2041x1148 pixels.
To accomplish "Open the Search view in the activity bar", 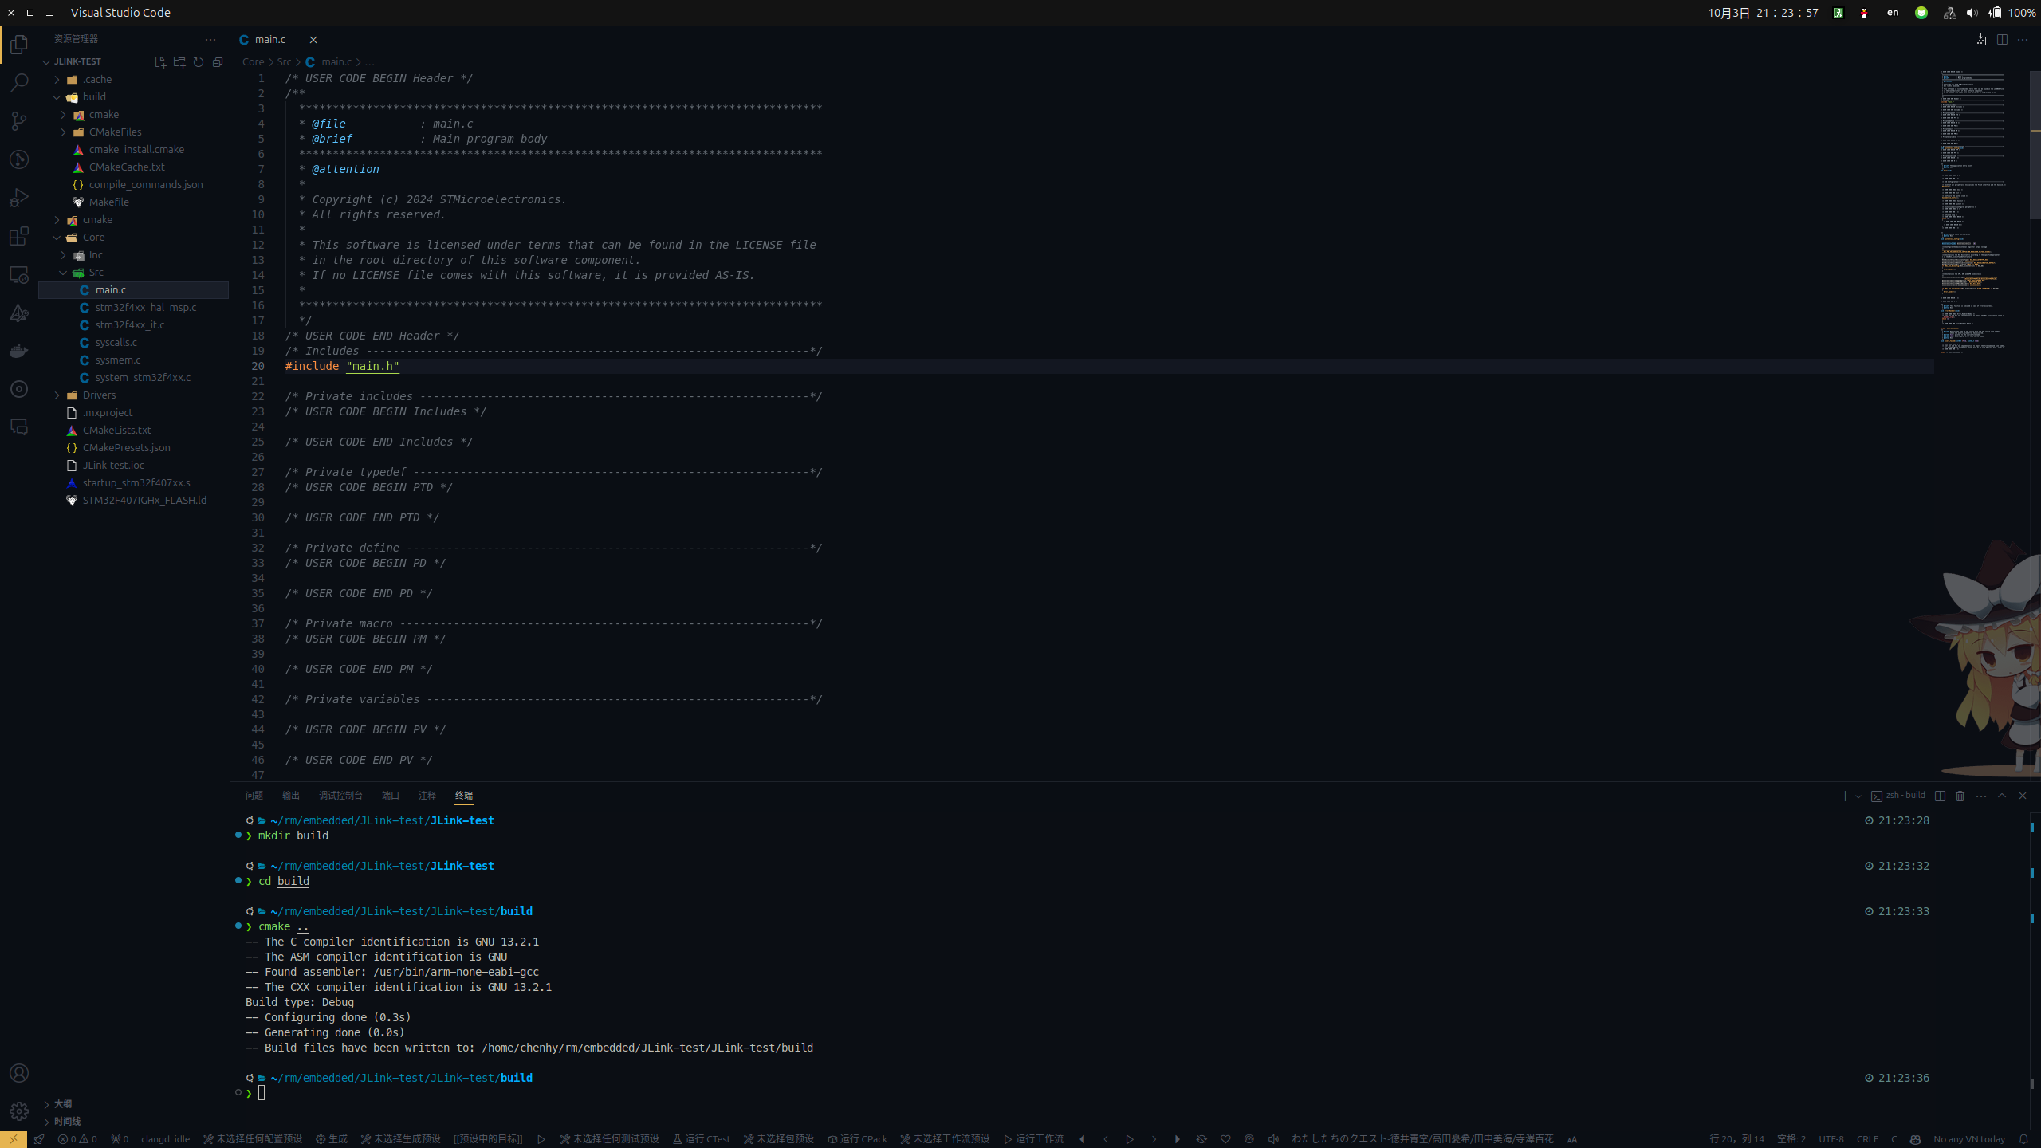I will click(x=19, y=83).
